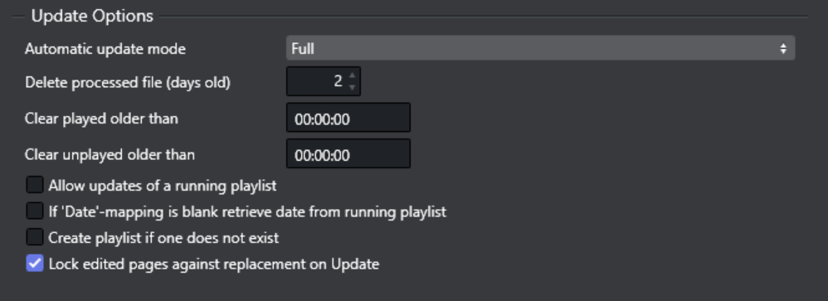Check the Create playlist if one does not exist box
Image resolution: width=828 pixels, height=301 pixels.
(34, 236)
